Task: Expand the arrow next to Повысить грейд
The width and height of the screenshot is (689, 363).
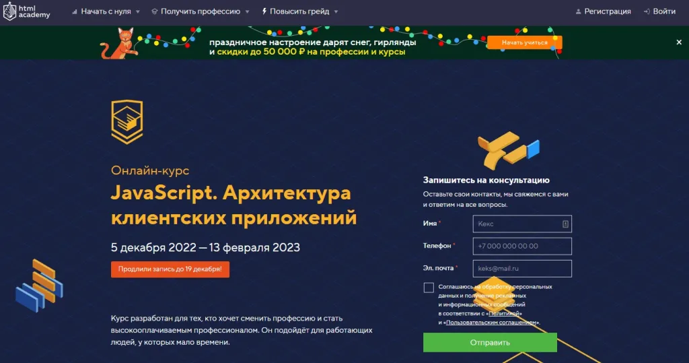Action: pos(336,12)
